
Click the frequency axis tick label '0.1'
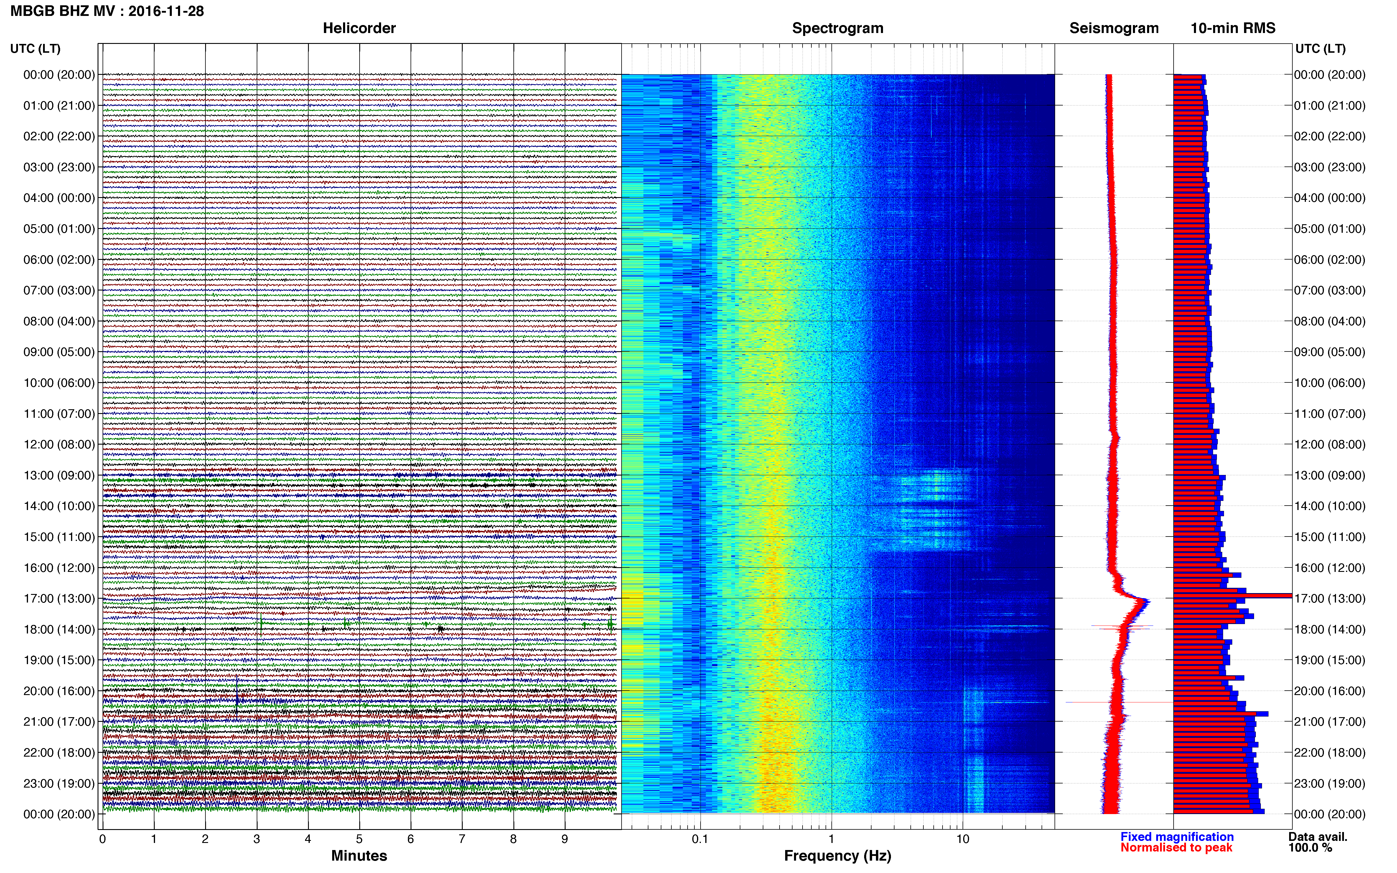pos(700,839)
